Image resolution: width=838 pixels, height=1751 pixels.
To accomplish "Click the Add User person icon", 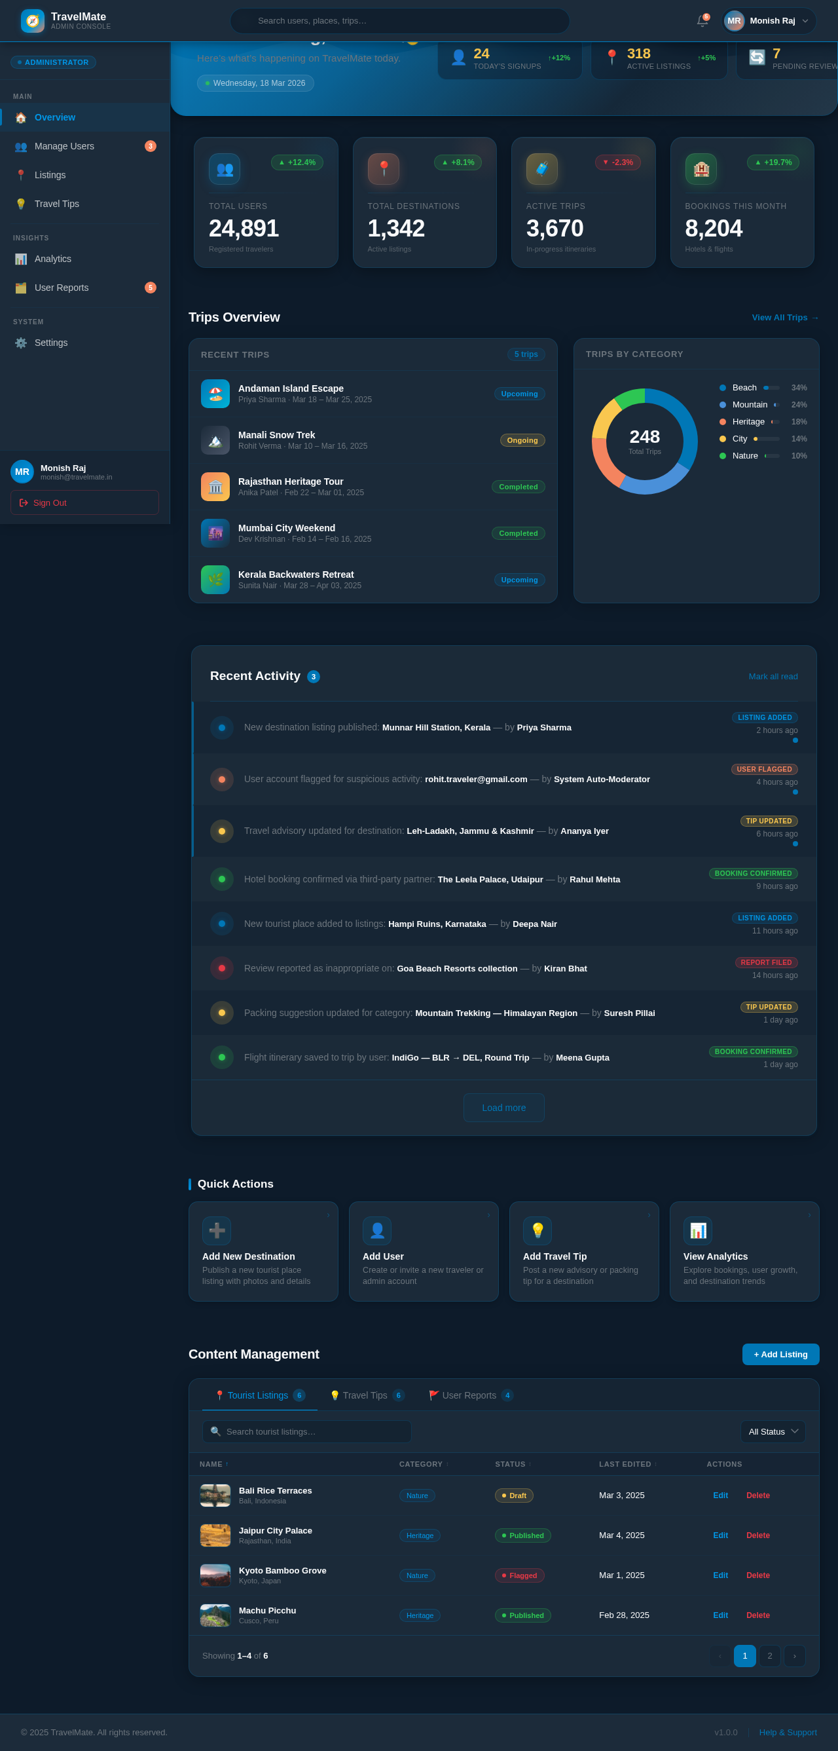I will 377,1231.
